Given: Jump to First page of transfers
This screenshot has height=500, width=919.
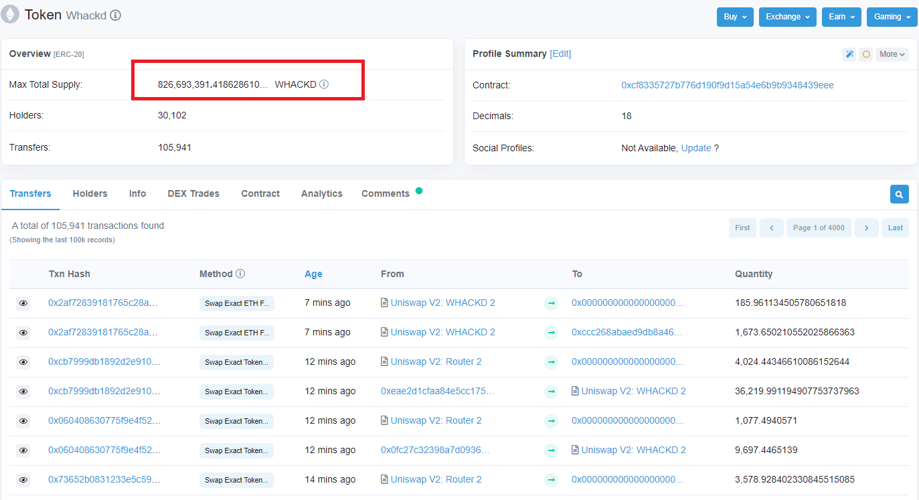Looking at the screenshot, I should point(743,228).
